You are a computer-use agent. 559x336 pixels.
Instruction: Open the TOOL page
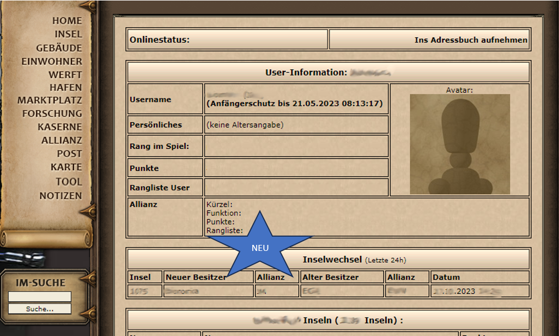click(69, 182)
